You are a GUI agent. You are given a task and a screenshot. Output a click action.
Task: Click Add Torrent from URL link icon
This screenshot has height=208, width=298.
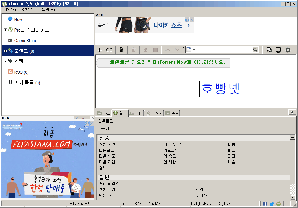click(109, 50)
